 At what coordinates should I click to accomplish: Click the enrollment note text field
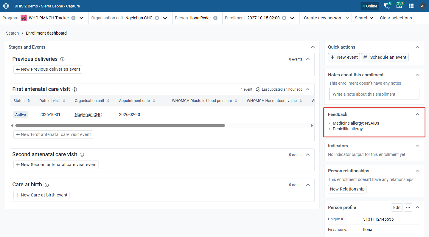(x=374, y=94)
